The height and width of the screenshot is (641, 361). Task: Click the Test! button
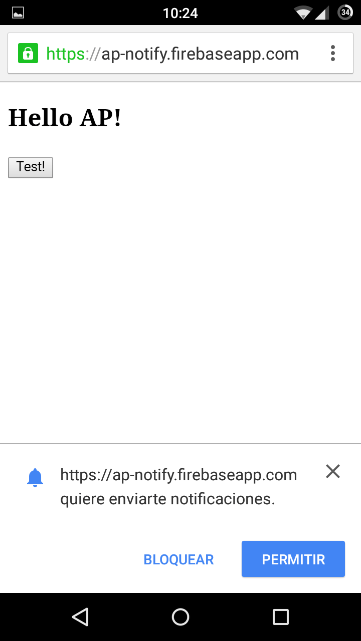pyautogui.click(x=31, y=167)
